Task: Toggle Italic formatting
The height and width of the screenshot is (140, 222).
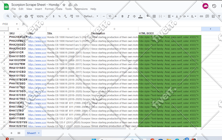Action: 128,16
